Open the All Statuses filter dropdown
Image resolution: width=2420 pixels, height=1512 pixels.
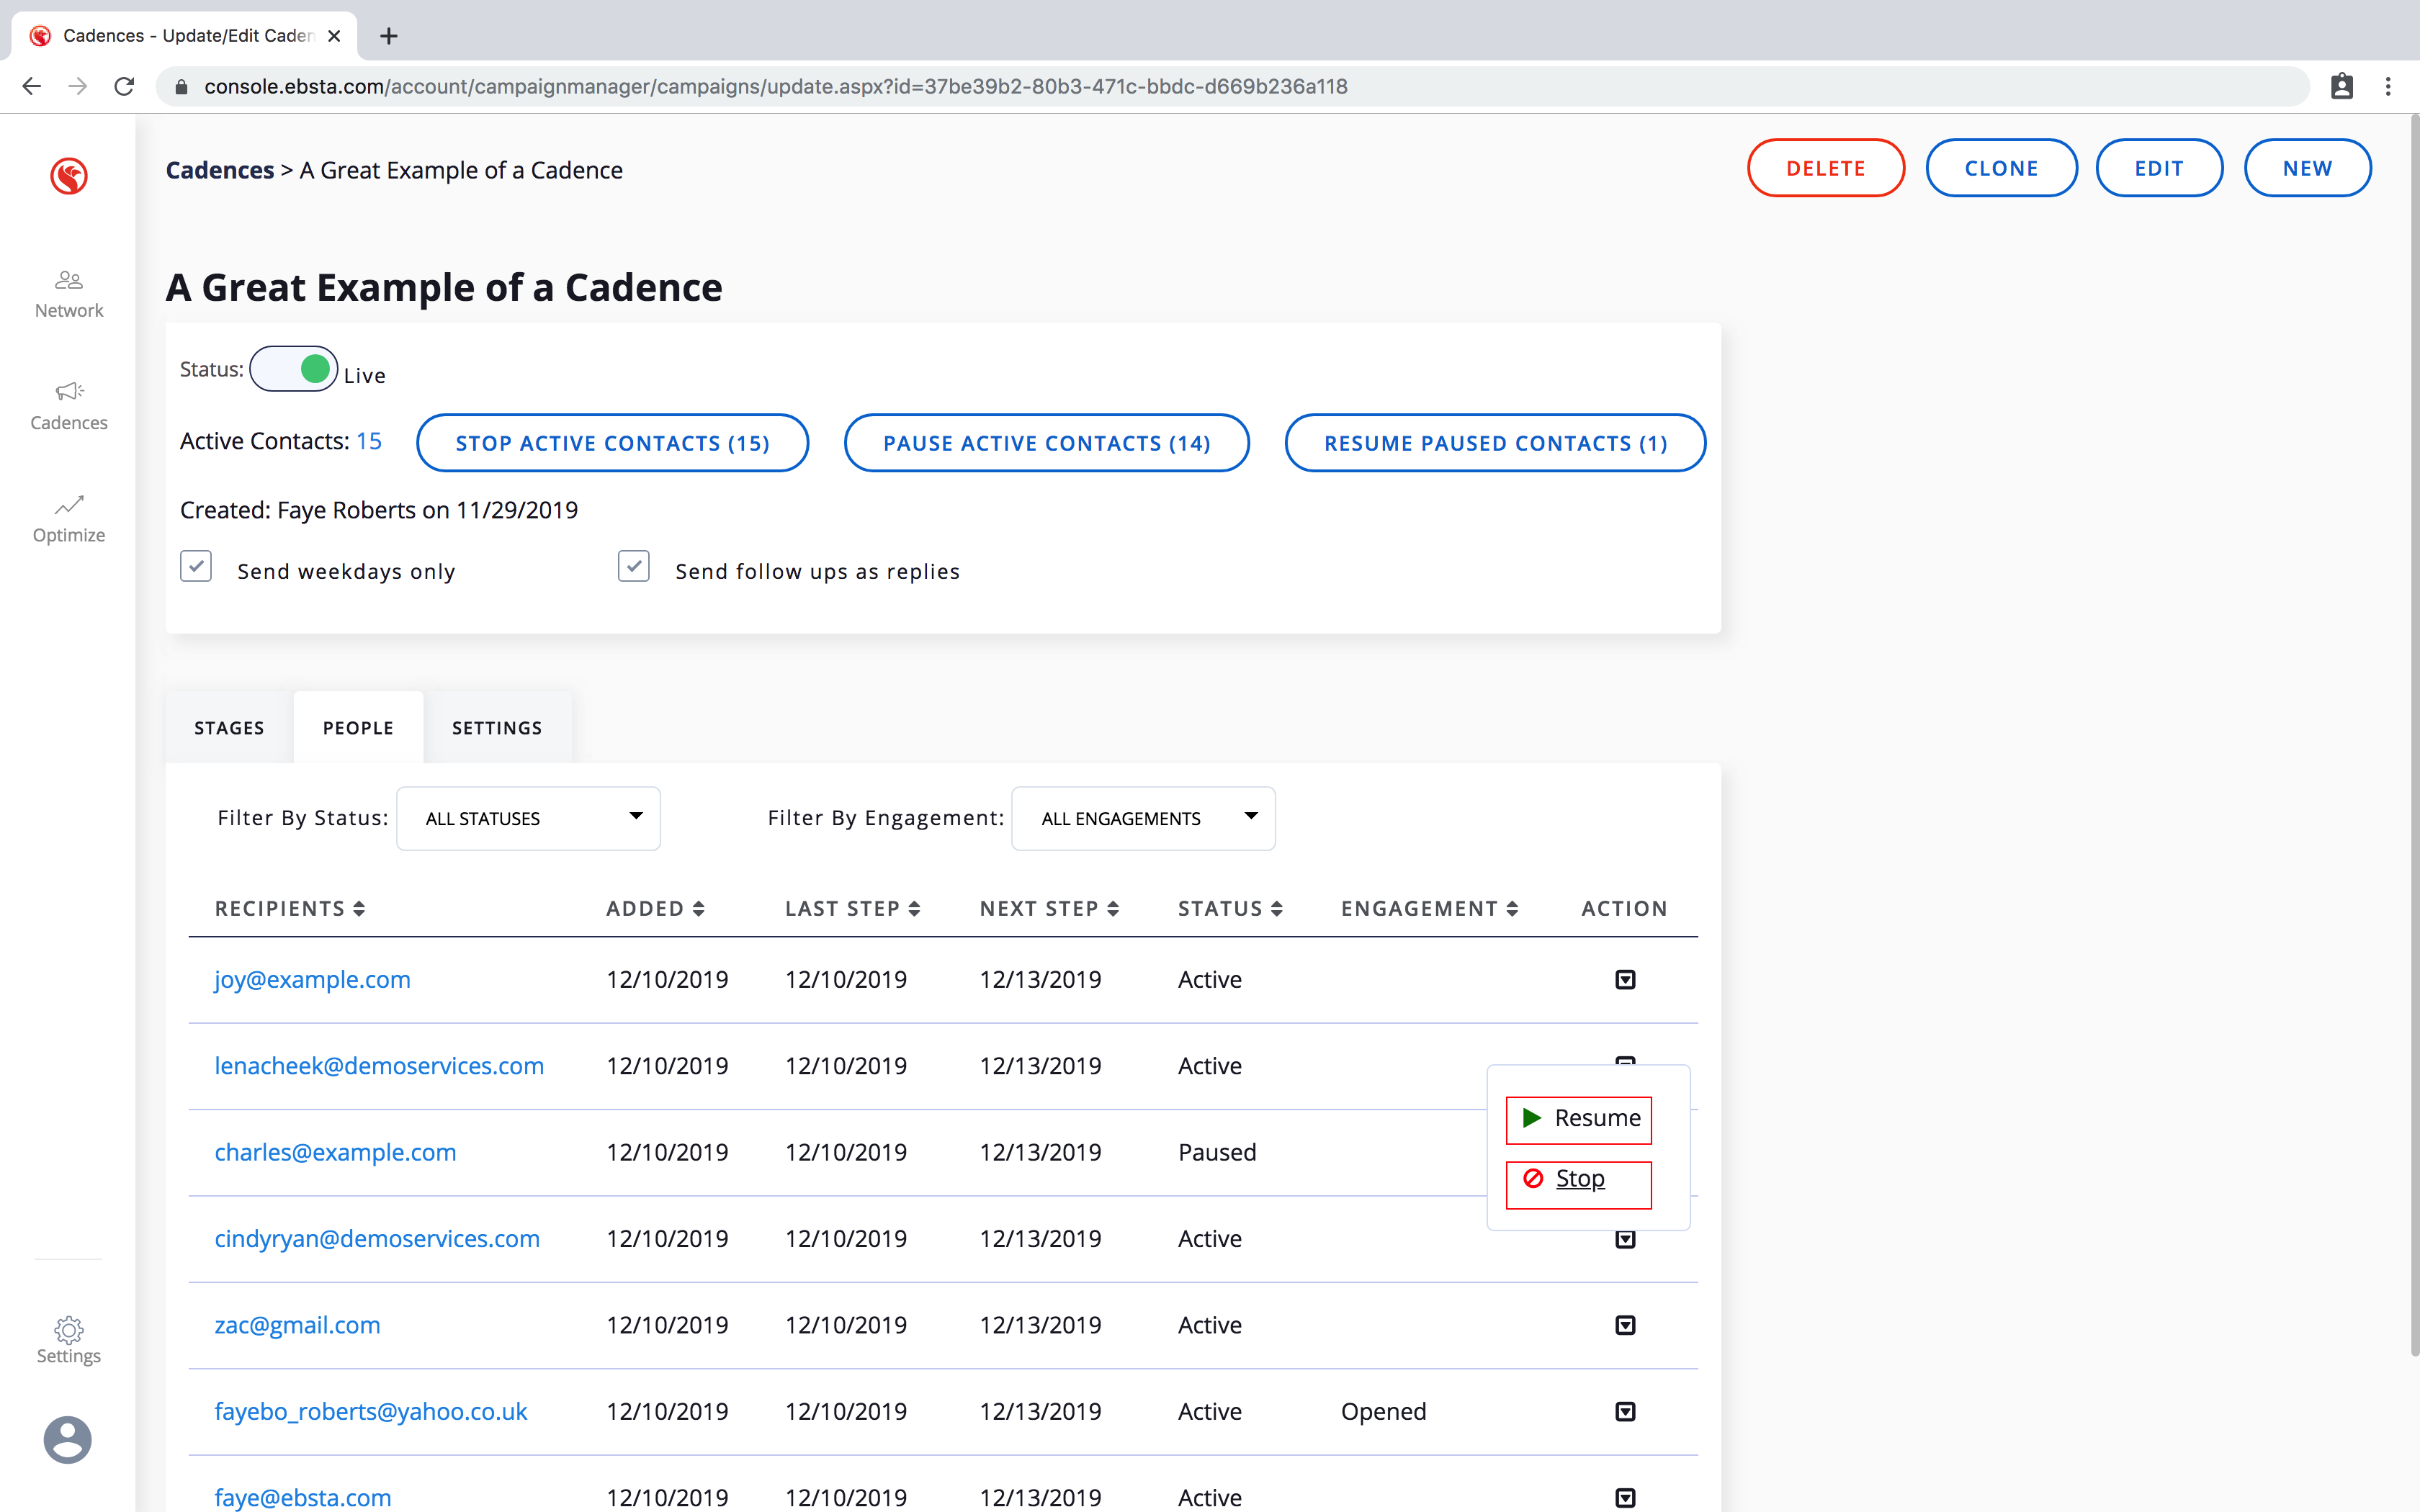point(528,818)
